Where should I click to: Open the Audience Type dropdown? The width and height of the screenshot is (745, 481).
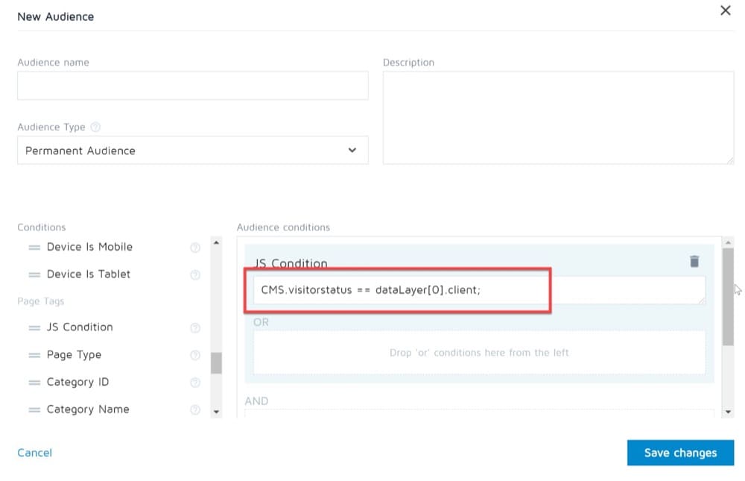(192, 151)
